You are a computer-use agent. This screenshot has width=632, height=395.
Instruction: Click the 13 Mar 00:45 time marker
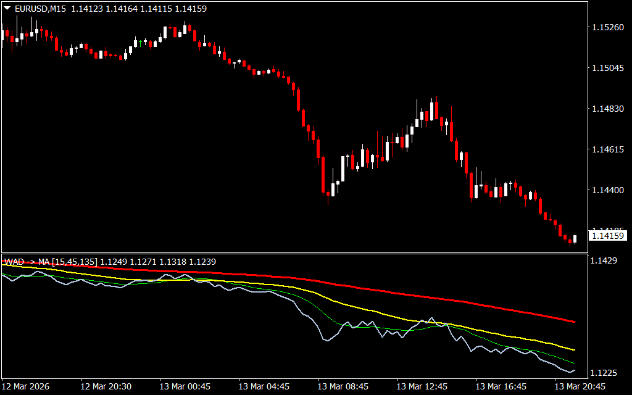(185, 386)
